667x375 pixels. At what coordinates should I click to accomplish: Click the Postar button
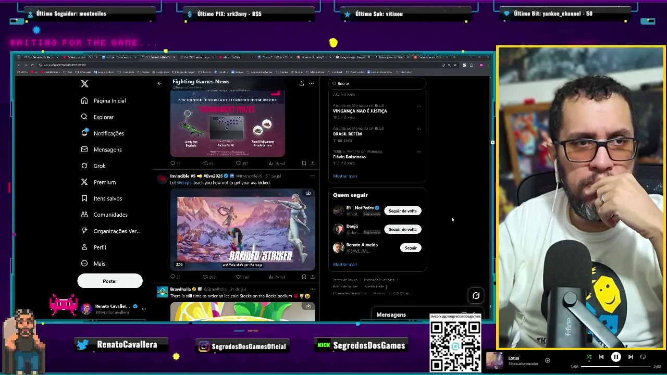pyautogui.click(x=110, y=281)
